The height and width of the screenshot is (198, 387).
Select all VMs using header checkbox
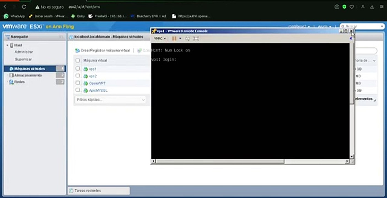pos(78,61)
